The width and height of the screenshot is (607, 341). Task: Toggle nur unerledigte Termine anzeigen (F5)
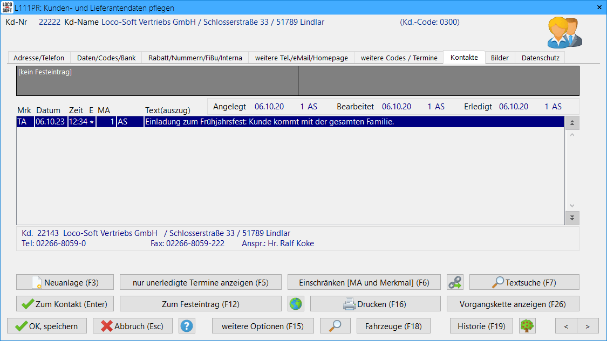(x=201, y=282)
